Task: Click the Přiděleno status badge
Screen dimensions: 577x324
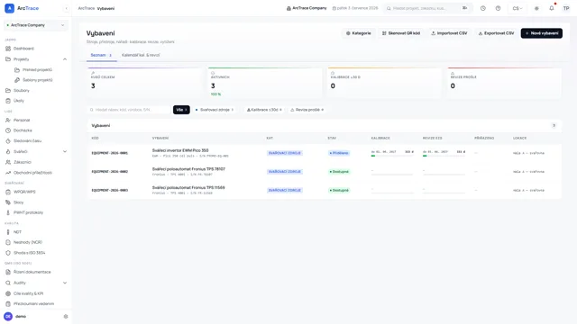Action: tap(339, 153)
